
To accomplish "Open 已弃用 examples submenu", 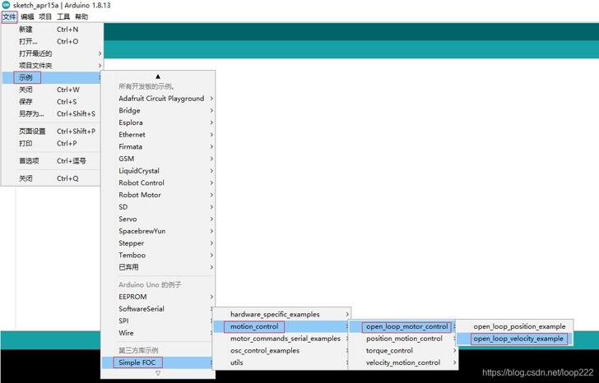I will pos(158,267).
